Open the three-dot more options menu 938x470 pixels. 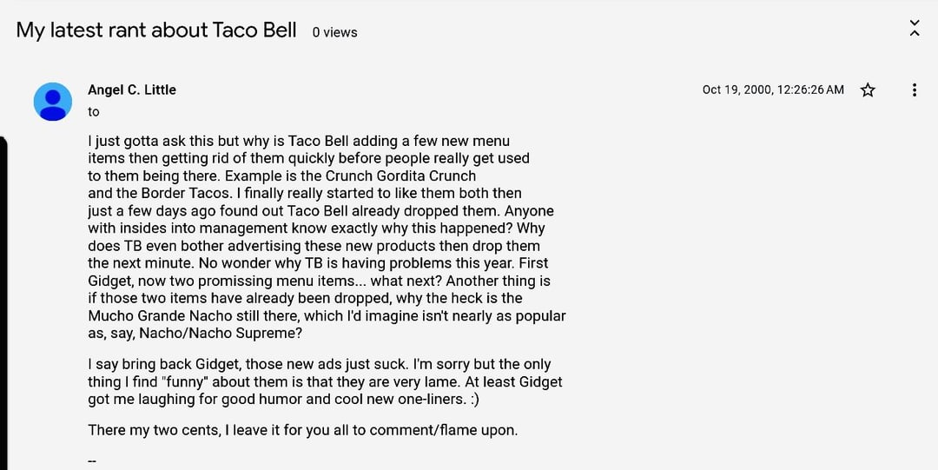coord(914,89)
